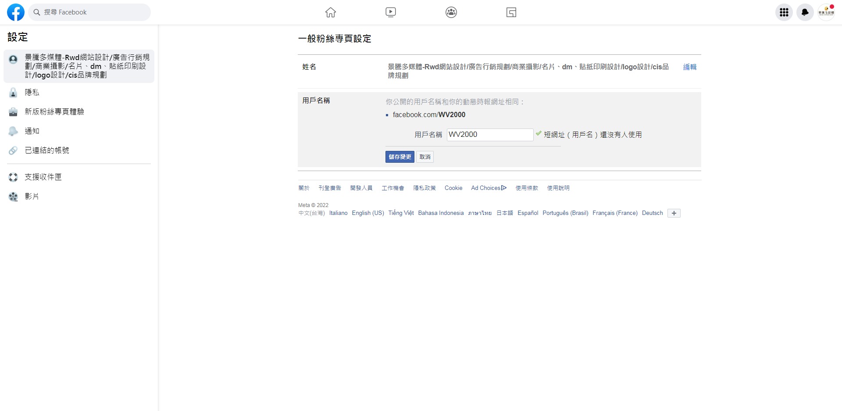Click 編輯 link next to 姓名
The height and width of the screenshot is (411, 842).
click(x=689, y=67)
